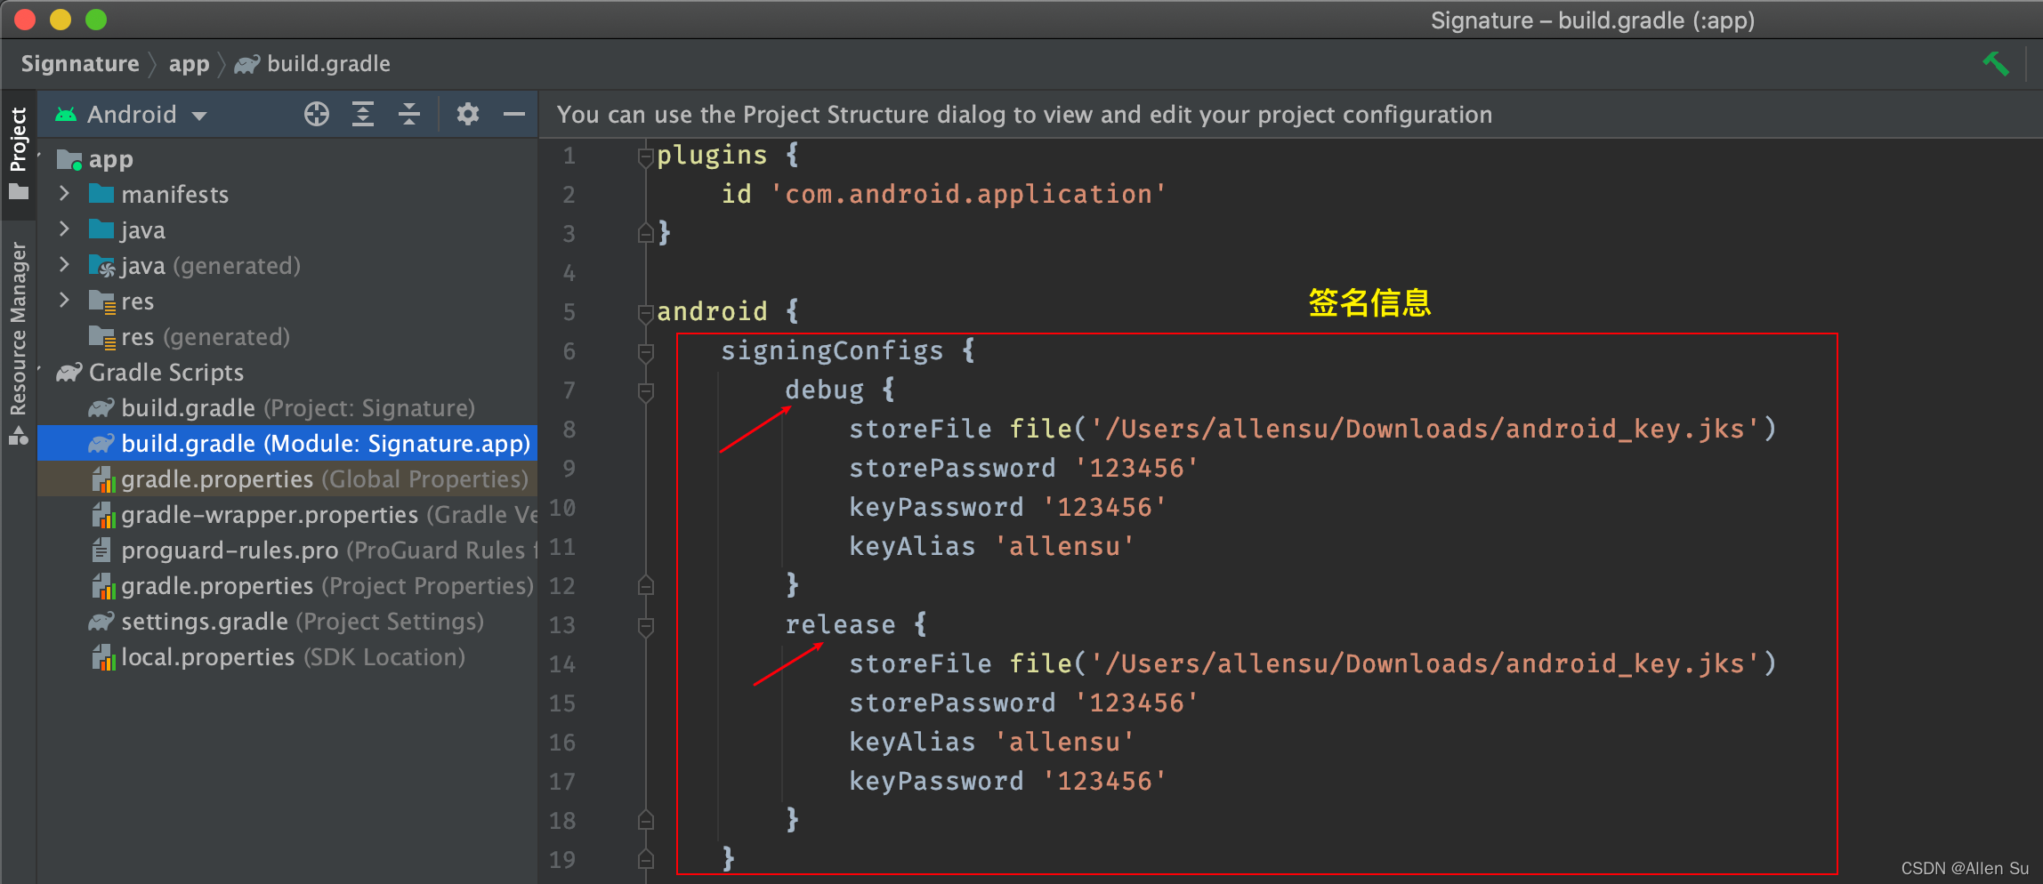The height and width of the screenshot is (884, 2043).
Task: Click the locate target icon in Project panel
Action: 317,114
